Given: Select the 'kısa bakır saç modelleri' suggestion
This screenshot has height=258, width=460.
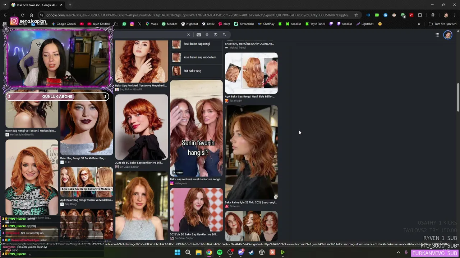Looking at the screenshot, I should pos(197,57).
